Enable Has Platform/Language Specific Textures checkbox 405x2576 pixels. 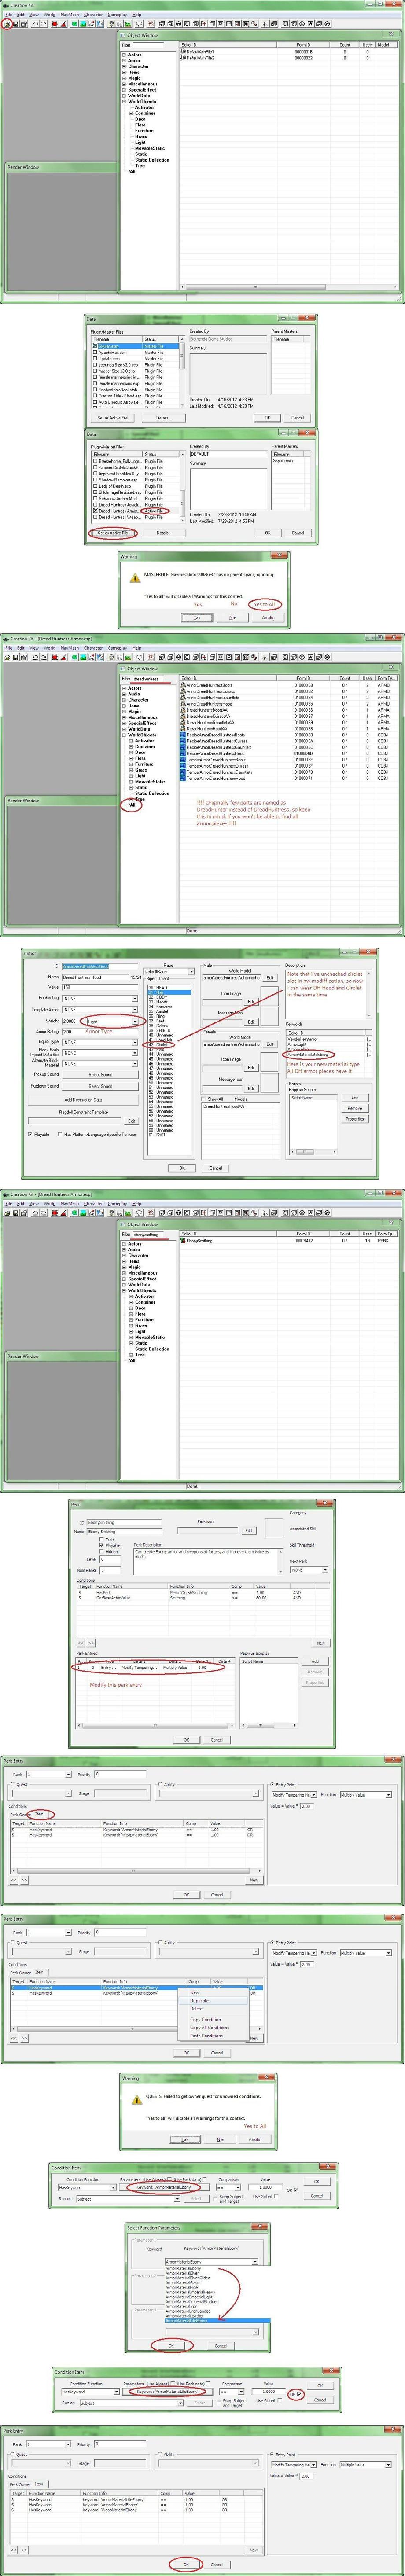[x=59, y=1134]
